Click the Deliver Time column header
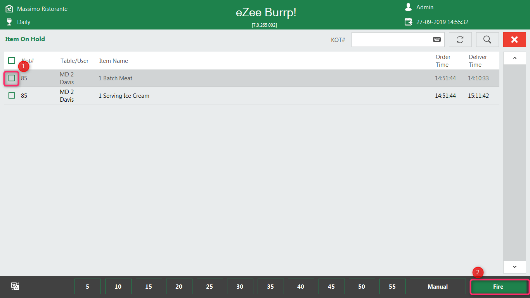This screenshot has width=530, height=298. [478, 61]
